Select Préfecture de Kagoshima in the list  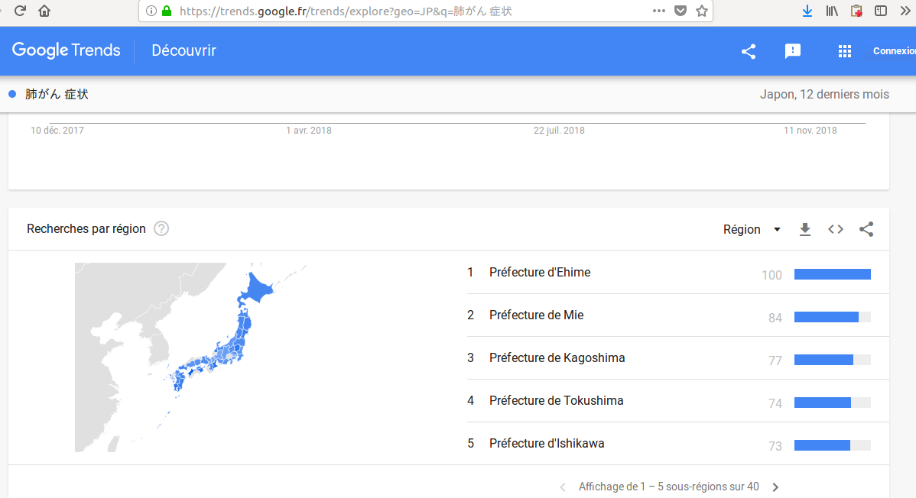(x=557, y=358)
